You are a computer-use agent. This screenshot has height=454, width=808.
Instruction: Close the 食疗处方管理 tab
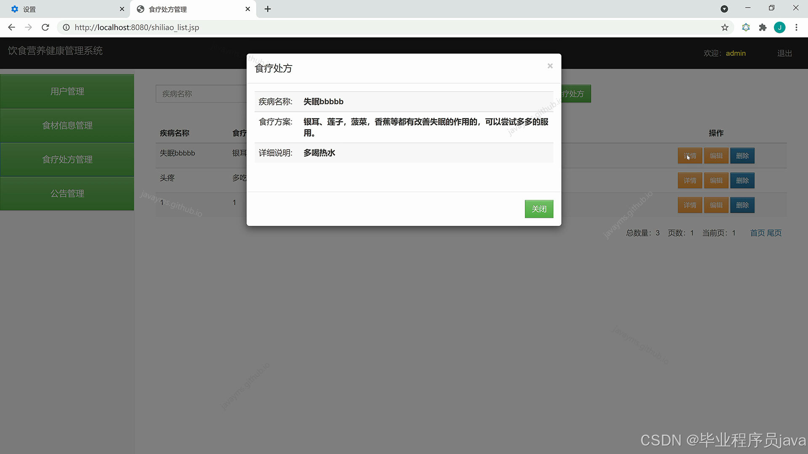point(247,9)
